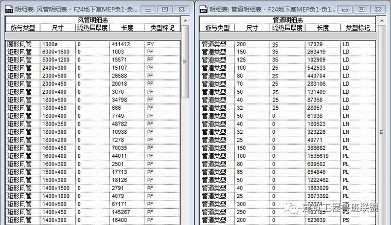Select the 风管明细表 title cell
Screen dimensions: 391x225
point(93,20)
